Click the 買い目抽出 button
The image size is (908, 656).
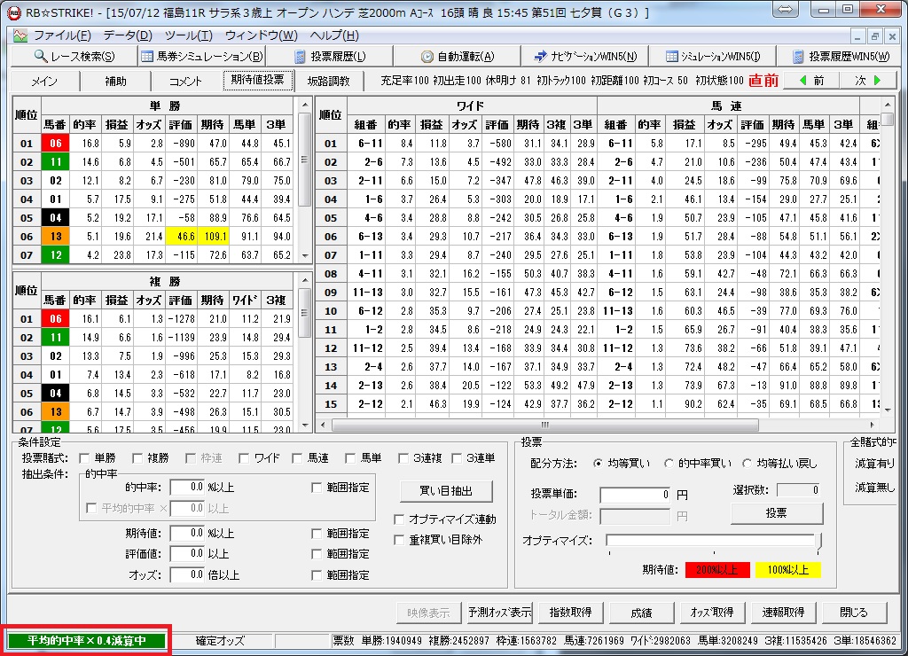tap(446, 491)
